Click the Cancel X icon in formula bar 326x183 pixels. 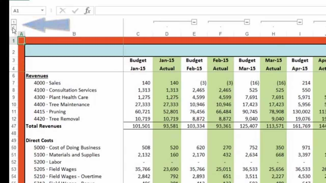(62, 11)
